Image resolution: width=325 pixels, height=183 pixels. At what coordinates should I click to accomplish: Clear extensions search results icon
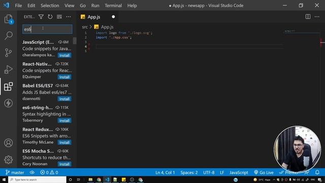59,17
